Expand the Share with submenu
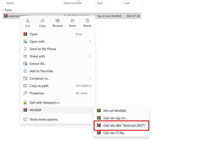 pos(90,56)
